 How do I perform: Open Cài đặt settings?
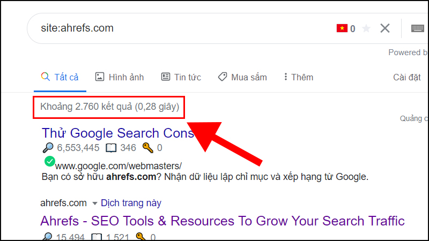407,77
